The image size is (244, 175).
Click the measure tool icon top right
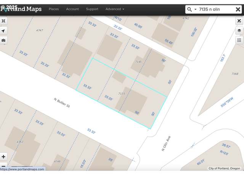click(x=239, y=21)
